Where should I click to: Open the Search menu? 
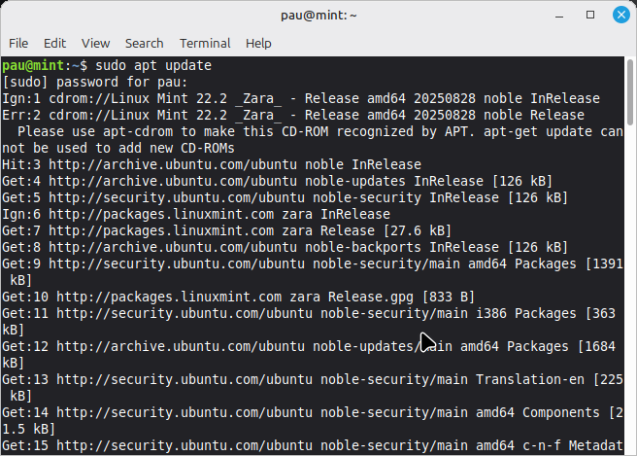click(x=144, y=43)
